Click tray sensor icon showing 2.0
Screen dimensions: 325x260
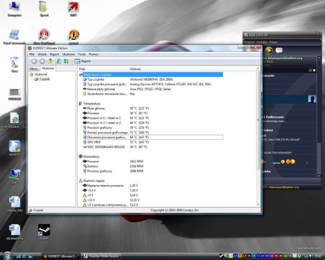pos(235,256)
